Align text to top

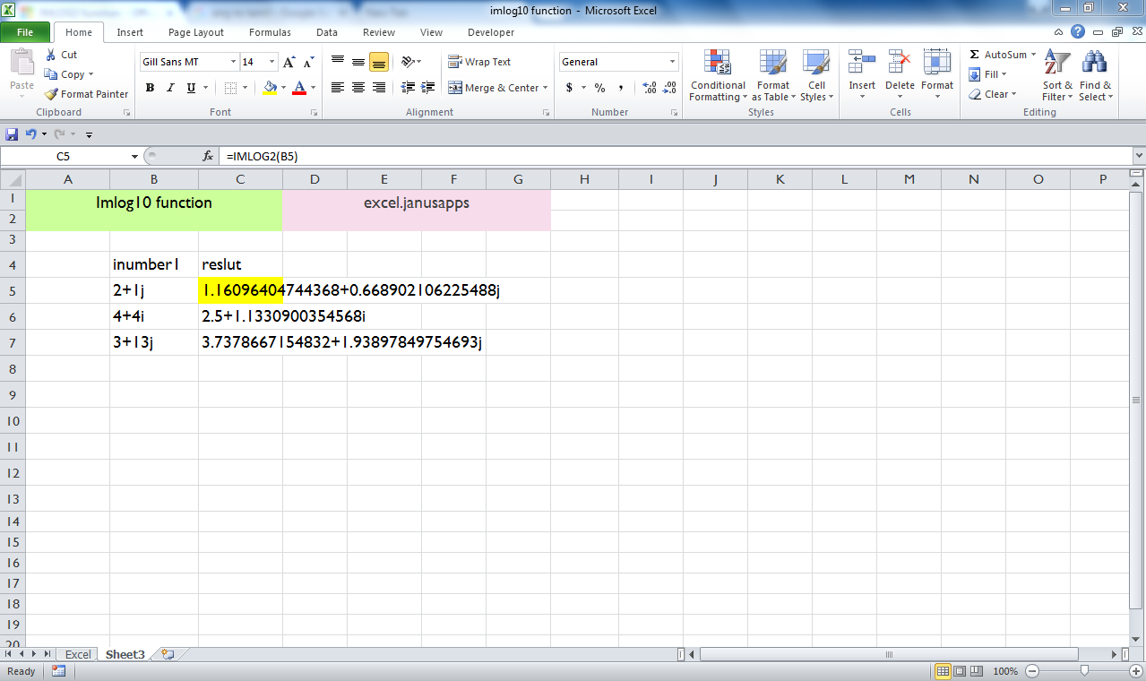[x=338, y=62]
